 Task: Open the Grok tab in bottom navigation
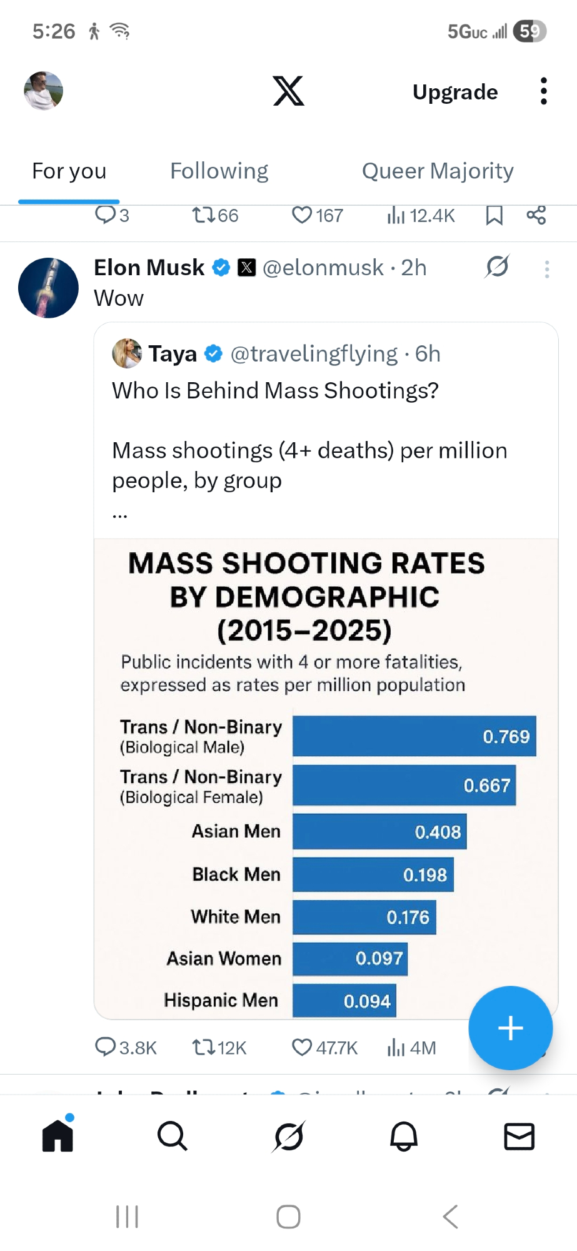point(288,1136)
